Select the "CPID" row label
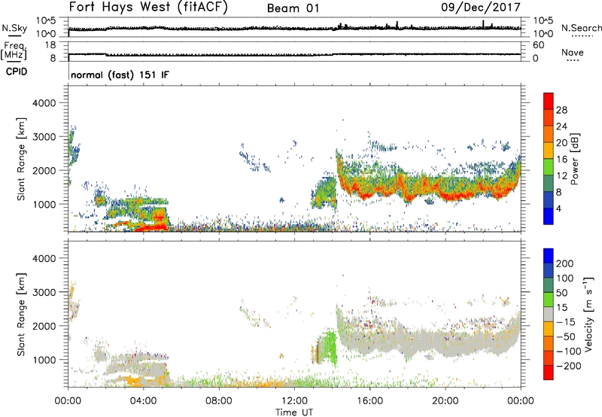The width and height of the screenshot is (602, 417). pyautogui.click(x=17, y=72)
